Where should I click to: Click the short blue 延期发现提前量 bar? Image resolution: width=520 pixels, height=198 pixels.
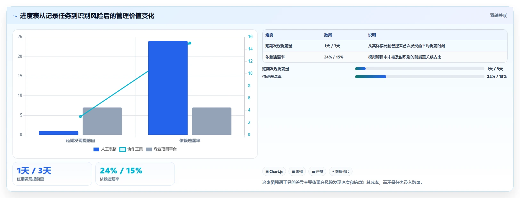59,133
